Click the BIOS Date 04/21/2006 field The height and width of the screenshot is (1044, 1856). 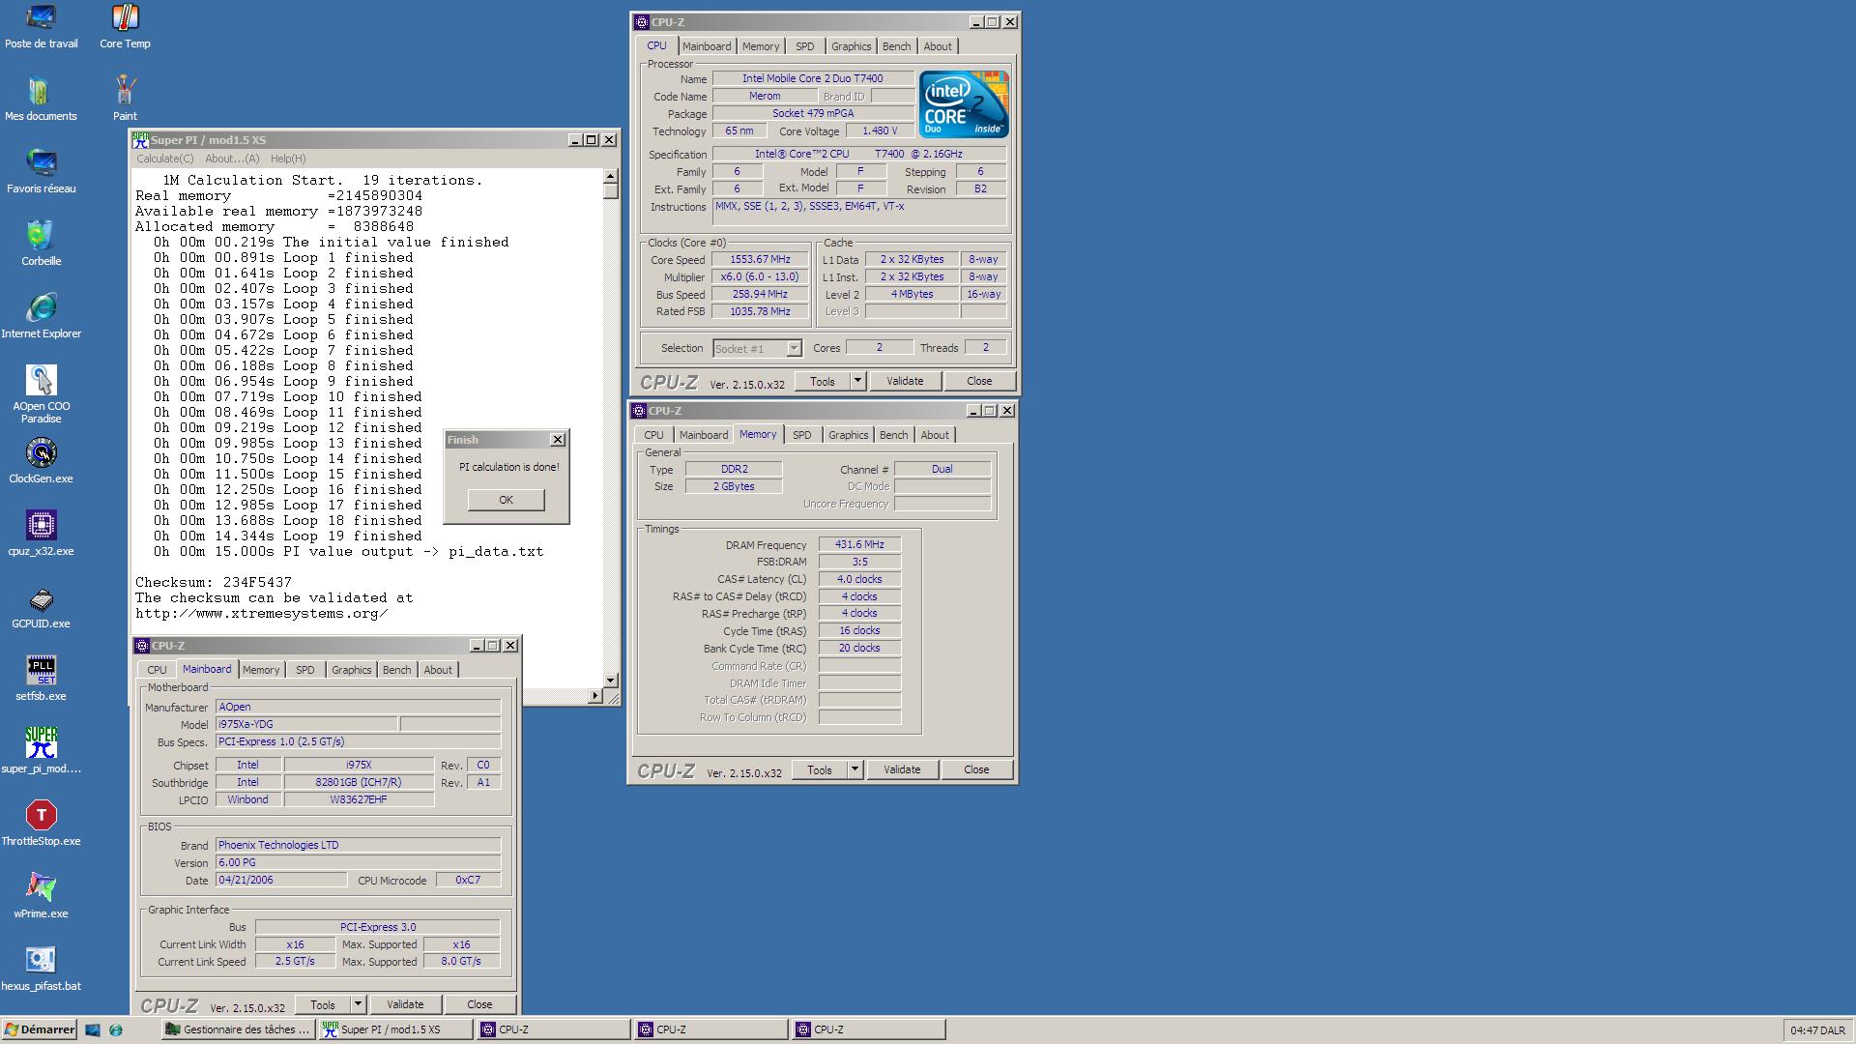coord(281,880)
